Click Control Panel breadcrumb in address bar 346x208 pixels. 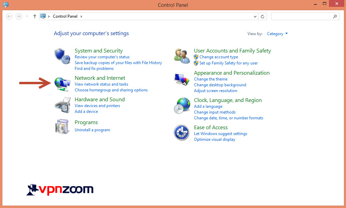[65, 16]
